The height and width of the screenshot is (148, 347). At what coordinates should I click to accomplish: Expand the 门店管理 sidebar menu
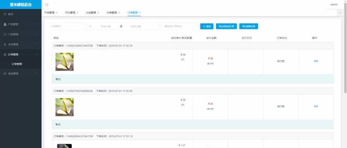(37, 34)
